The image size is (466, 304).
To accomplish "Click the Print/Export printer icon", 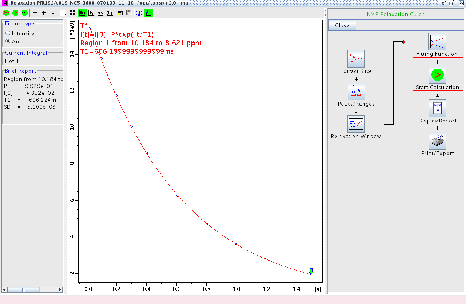I will tap(437, 141).
